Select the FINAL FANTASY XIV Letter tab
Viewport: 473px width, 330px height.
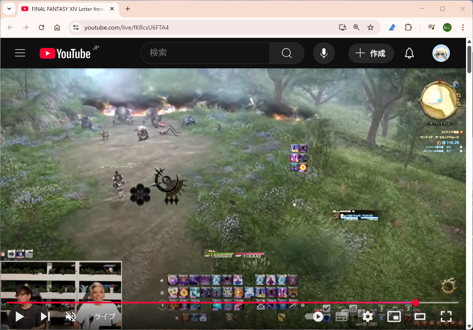tap(68, 9)
